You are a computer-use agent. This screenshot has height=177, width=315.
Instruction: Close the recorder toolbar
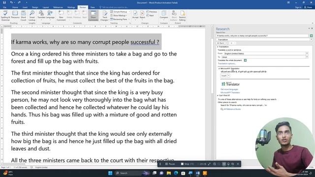(238, 164)
